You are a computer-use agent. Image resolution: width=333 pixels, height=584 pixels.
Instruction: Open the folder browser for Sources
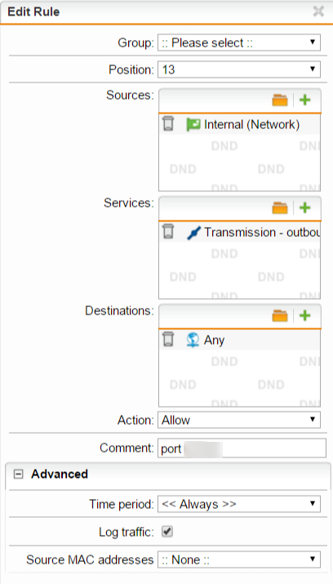click(280, 100)
